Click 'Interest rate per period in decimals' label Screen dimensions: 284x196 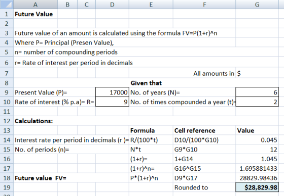pos(72,140)
